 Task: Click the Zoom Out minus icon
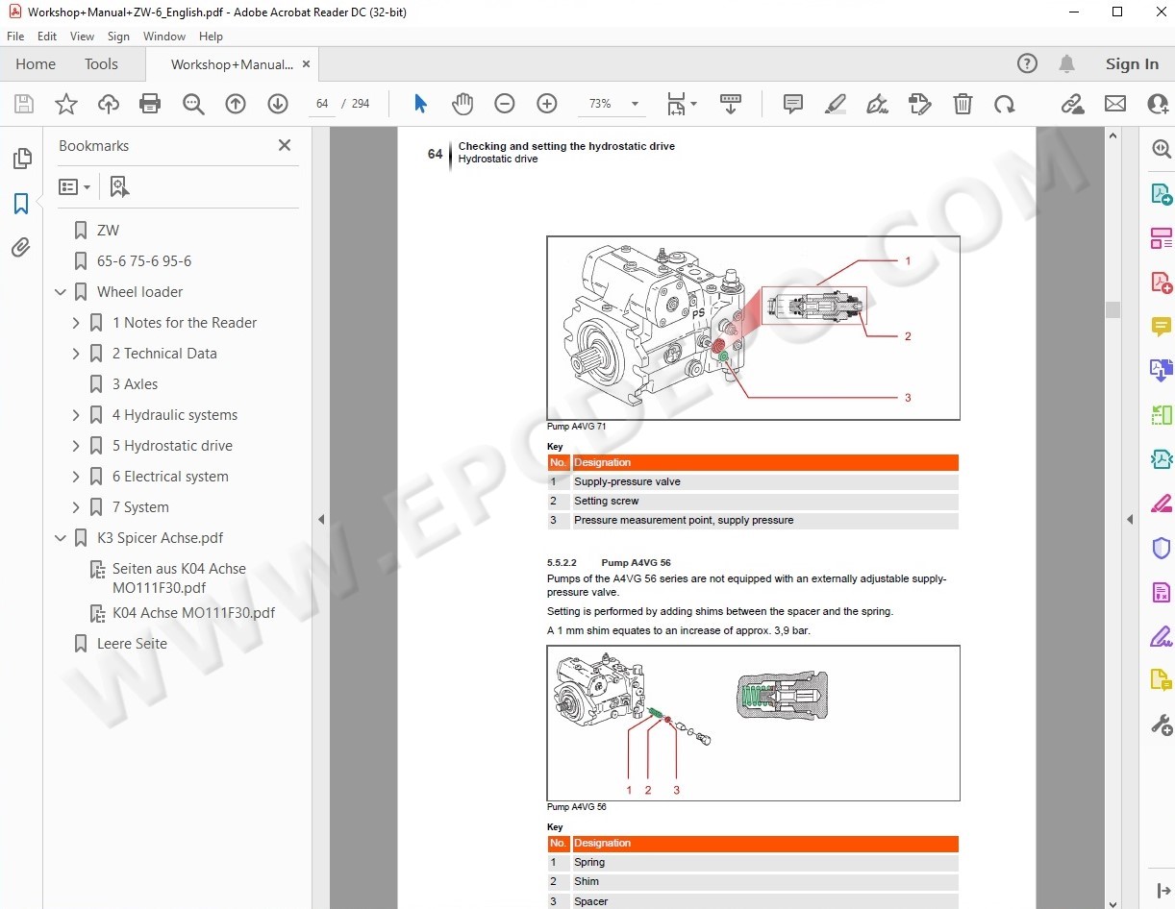(x=505, y=104)
